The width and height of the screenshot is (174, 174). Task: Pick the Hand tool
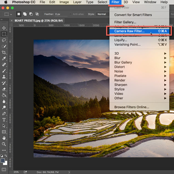click(x=4, y=138)
